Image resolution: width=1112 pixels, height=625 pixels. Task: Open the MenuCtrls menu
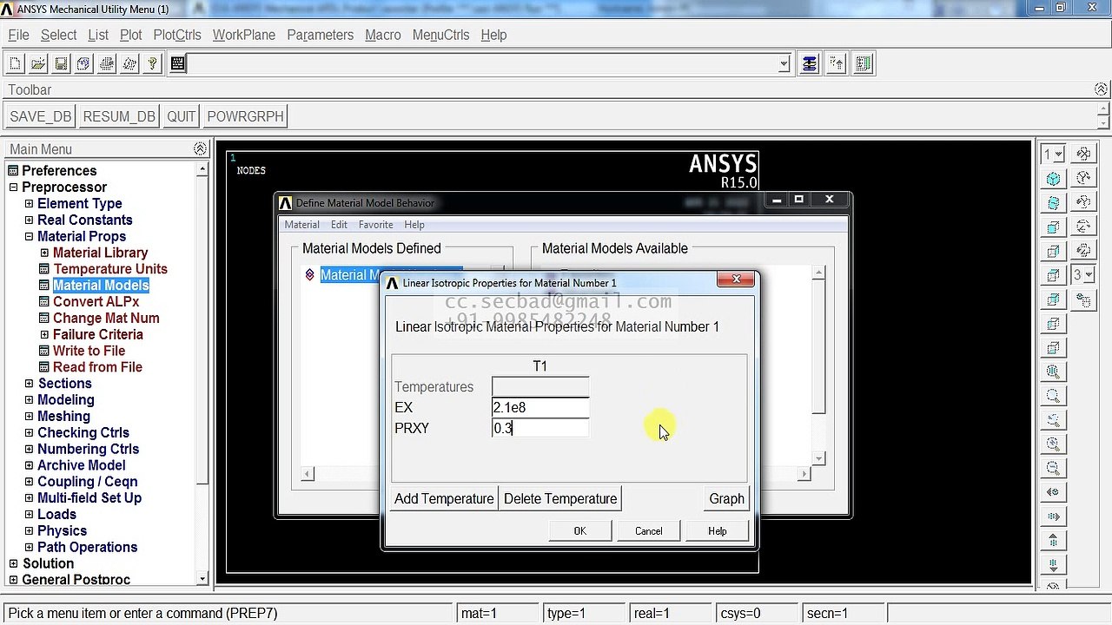[x=440, y=35]
